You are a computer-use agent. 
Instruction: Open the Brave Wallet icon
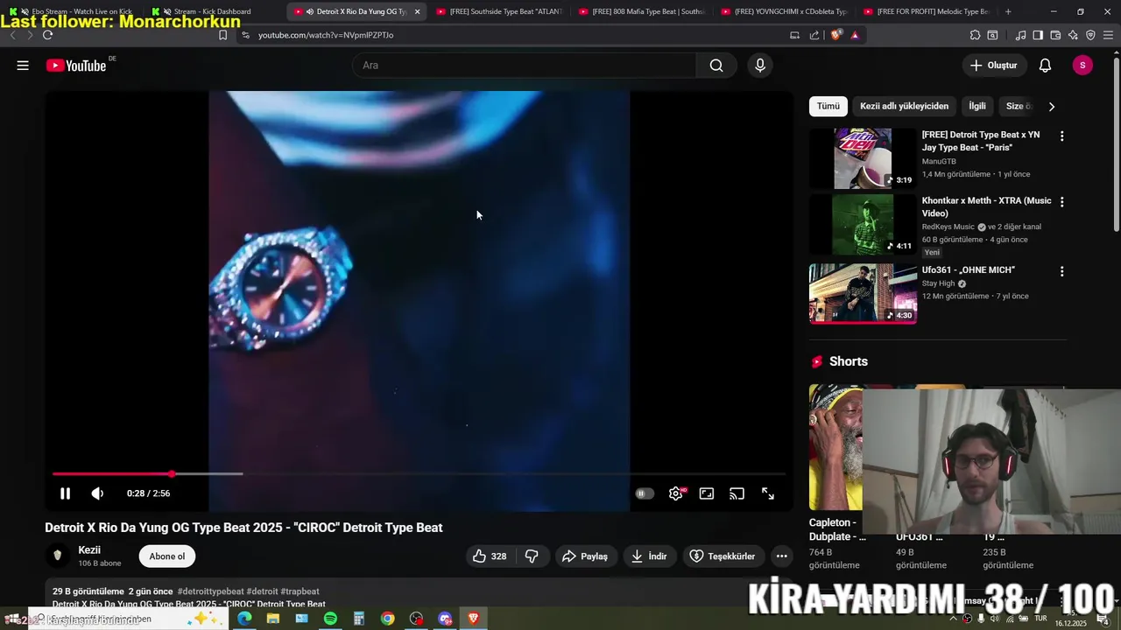pyautogui.click(x=1055, y=35)
